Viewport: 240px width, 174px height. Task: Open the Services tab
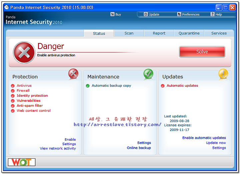point(219,33)
